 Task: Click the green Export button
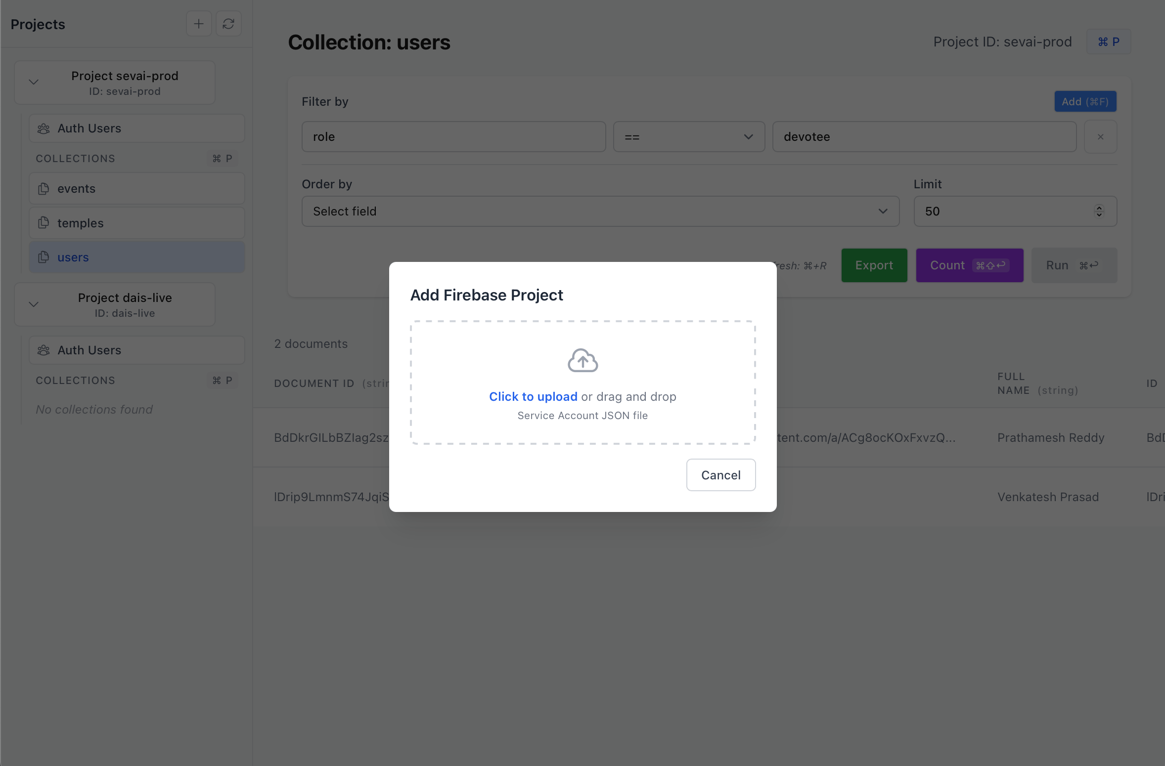874,265
